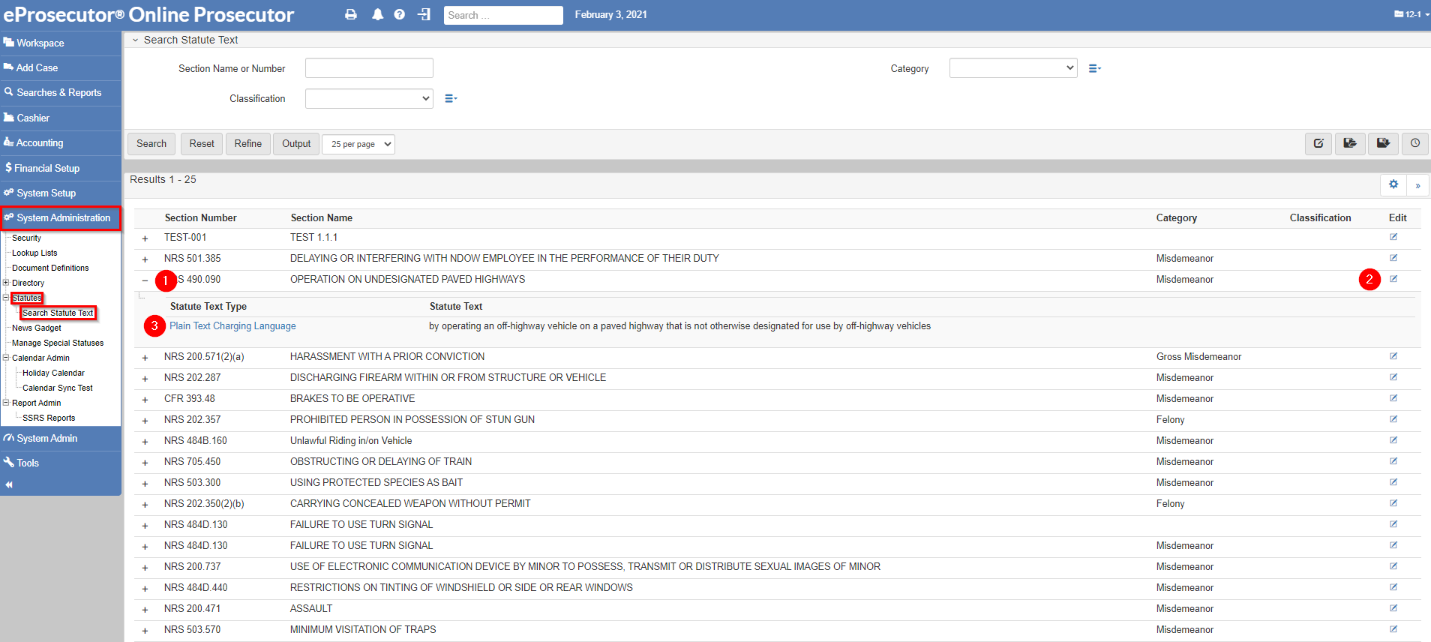1431x642 pixels.
Task: Open the Add Case menu
Action: pos(60,67)
